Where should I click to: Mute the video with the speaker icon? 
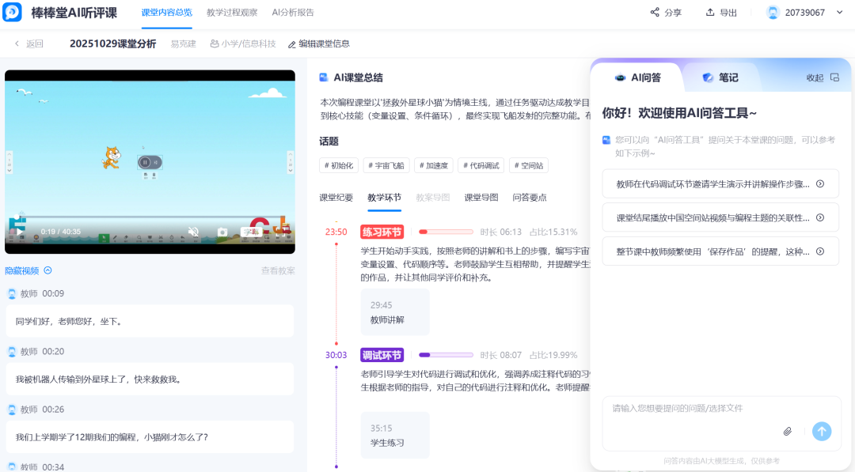point(194,231)
